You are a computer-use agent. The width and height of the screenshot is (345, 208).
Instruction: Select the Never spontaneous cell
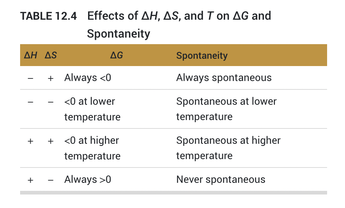[x=220, y=180]
